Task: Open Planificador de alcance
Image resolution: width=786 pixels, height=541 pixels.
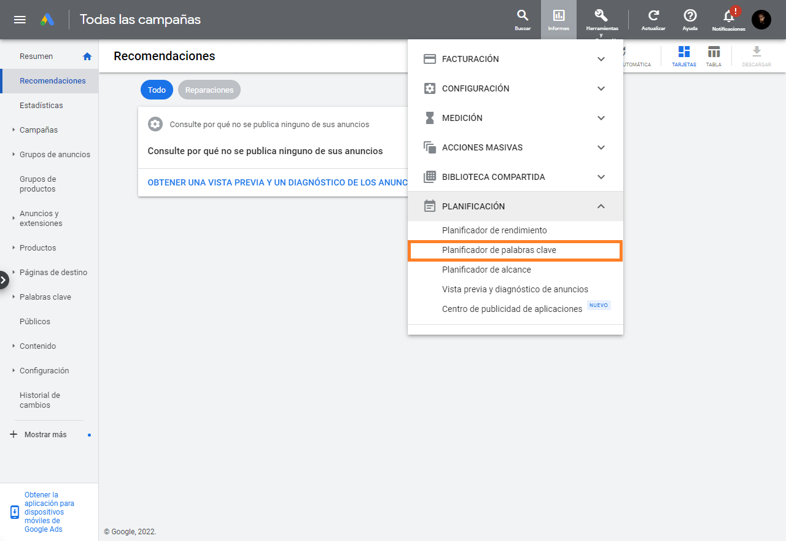Action: pyautogui.click(x=486, y=270)
